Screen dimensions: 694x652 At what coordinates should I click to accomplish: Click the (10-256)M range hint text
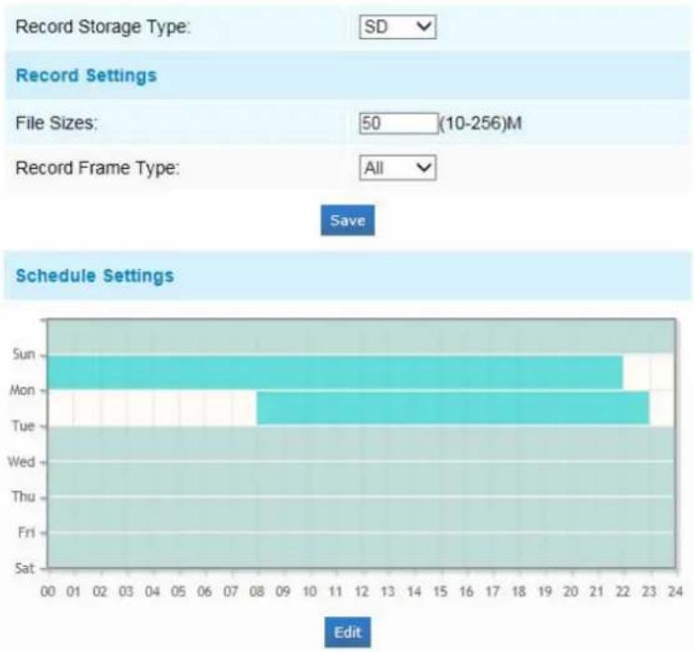click(480, 123)
